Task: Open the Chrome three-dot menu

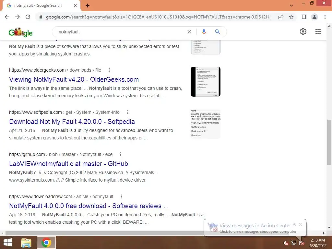Action: tap(325, 17)
